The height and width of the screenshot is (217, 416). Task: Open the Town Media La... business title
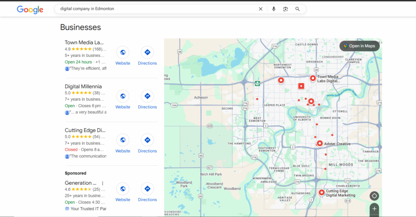click(84, 42)
